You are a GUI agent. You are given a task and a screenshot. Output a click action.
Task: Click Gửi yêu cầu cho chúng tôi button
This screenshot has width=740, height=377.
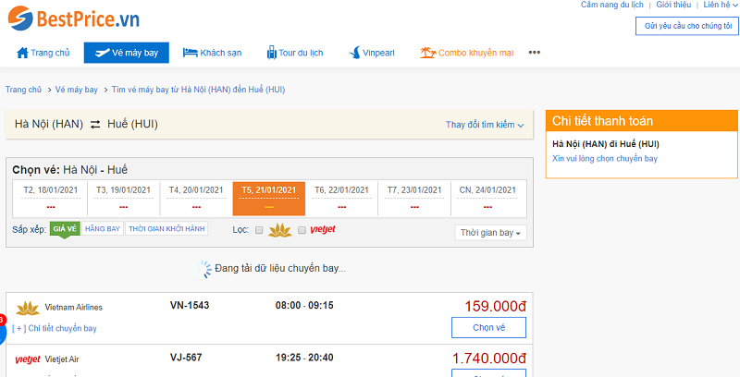687,26
